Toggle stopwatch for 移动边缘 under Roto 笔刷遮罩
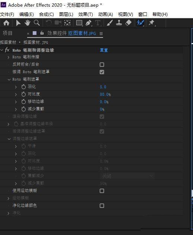Image resolution: width=193 pixels, height=235 pixels. pos(23,102)
